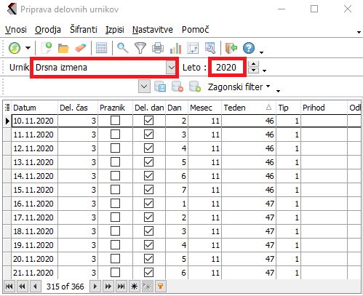The image size is (363, 296).
Task: Click the green refresh icon
Action: (15, 48)
